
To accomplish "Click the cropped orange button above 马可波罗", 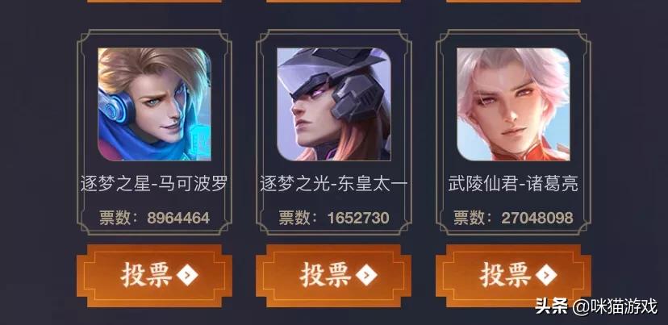I will point(154,2).
